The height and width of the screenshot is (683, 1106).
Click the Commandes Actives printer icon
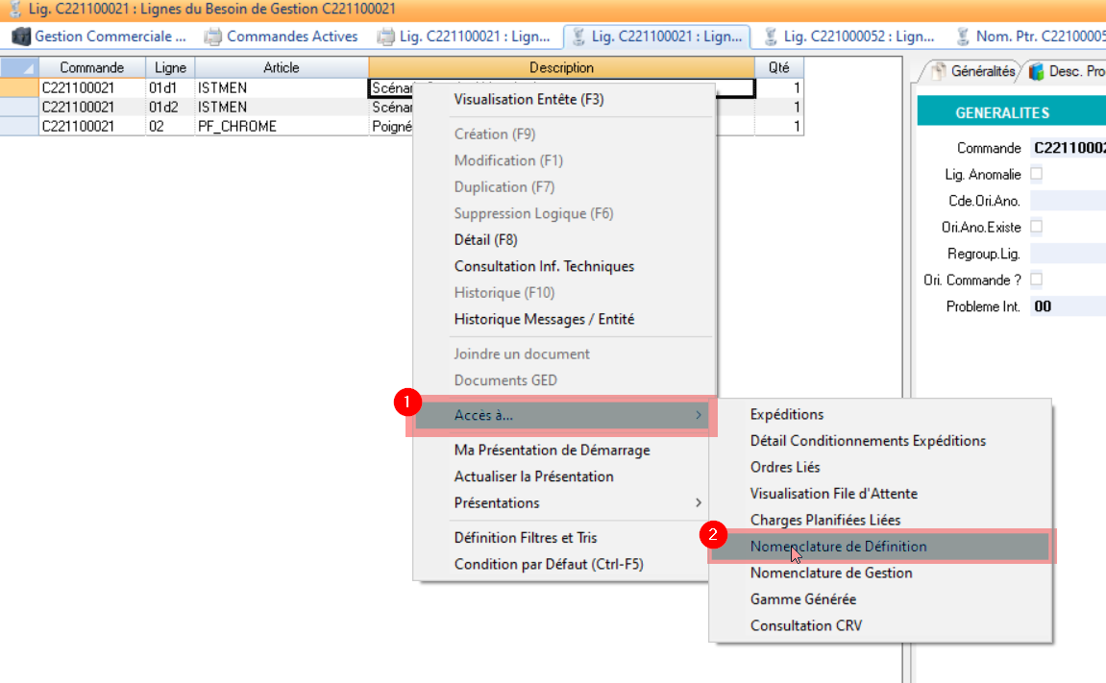[x=213, y=37]
